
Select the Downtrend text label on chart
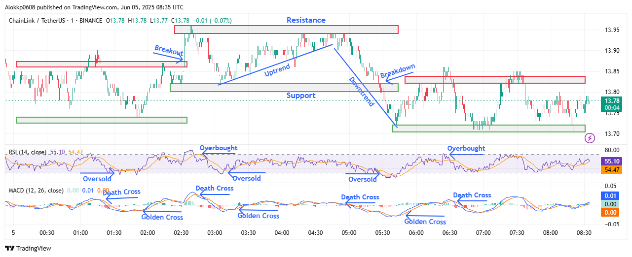tap(361, 92)
